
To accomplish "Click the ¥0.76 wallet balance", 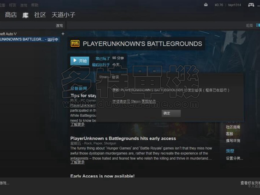I will point(219,5).
